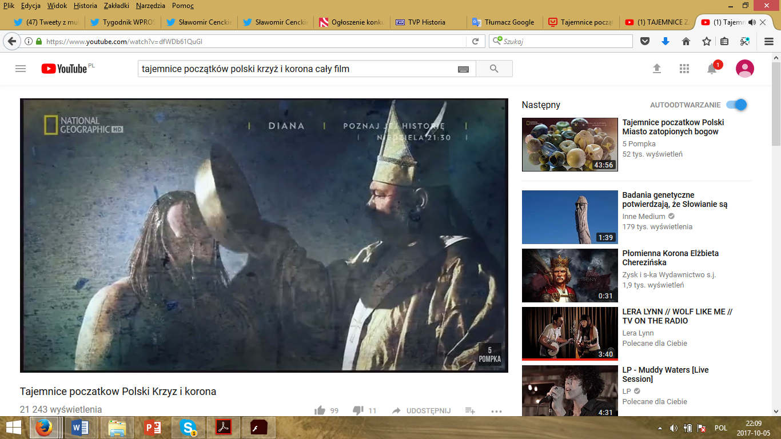This screenshot has width=781, height=439.
Task: Show Firefox bookmarks list icon
Action: [724, 41]
